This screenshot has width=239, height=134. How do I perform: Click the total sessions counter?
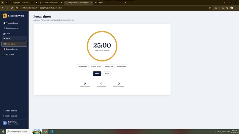(x=101, y=85)
